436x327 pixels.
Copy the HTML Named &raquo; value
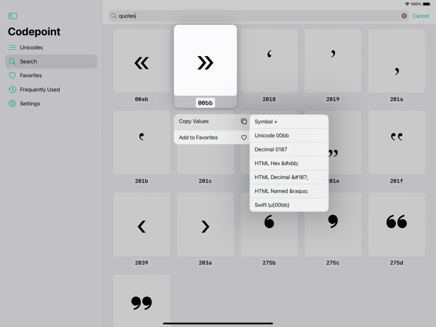point(289,191)
